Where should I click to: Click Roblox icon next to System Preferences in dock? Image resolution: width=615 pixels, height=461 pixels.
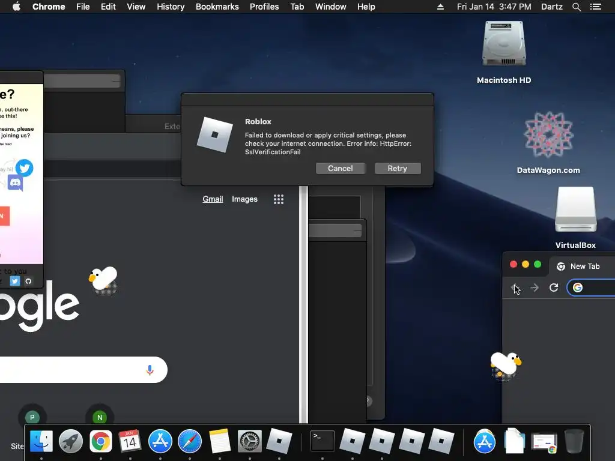pos(279,441)
